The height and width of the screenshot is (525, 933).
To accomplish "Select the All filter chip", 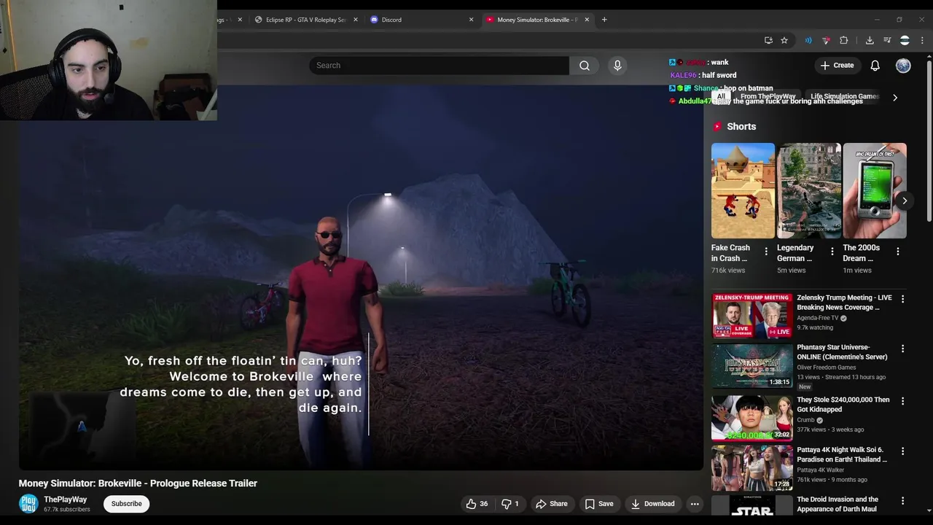I will coord(721,97).
